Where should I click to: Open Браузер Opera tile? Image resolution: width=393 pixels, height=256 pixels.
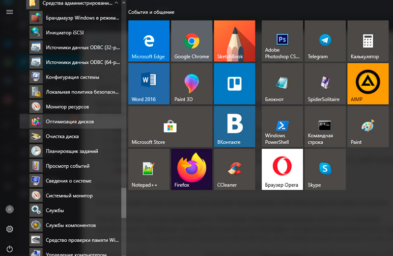282,169
